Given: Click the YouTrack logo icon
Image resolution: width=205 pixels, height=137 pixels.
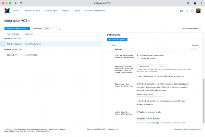Looking at the screenshot, I should click(7, 11).
